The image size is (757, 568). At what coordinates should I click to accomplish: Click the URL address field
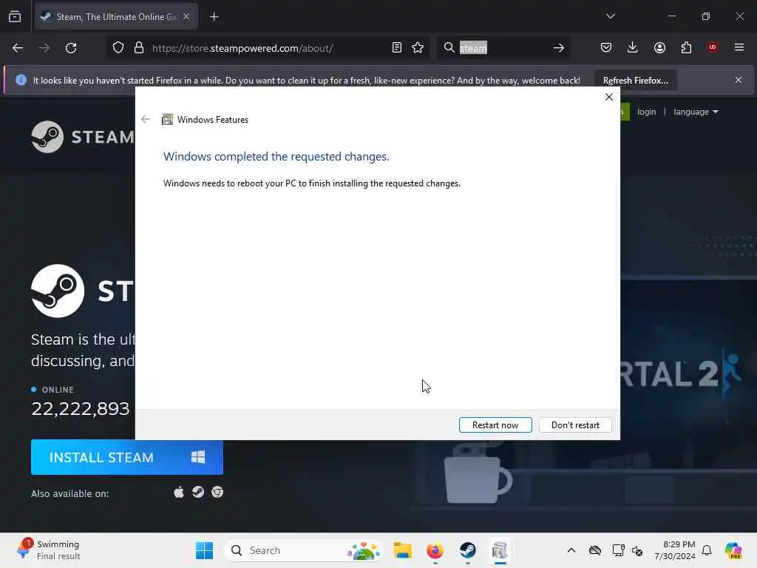[x=268, y=48]
